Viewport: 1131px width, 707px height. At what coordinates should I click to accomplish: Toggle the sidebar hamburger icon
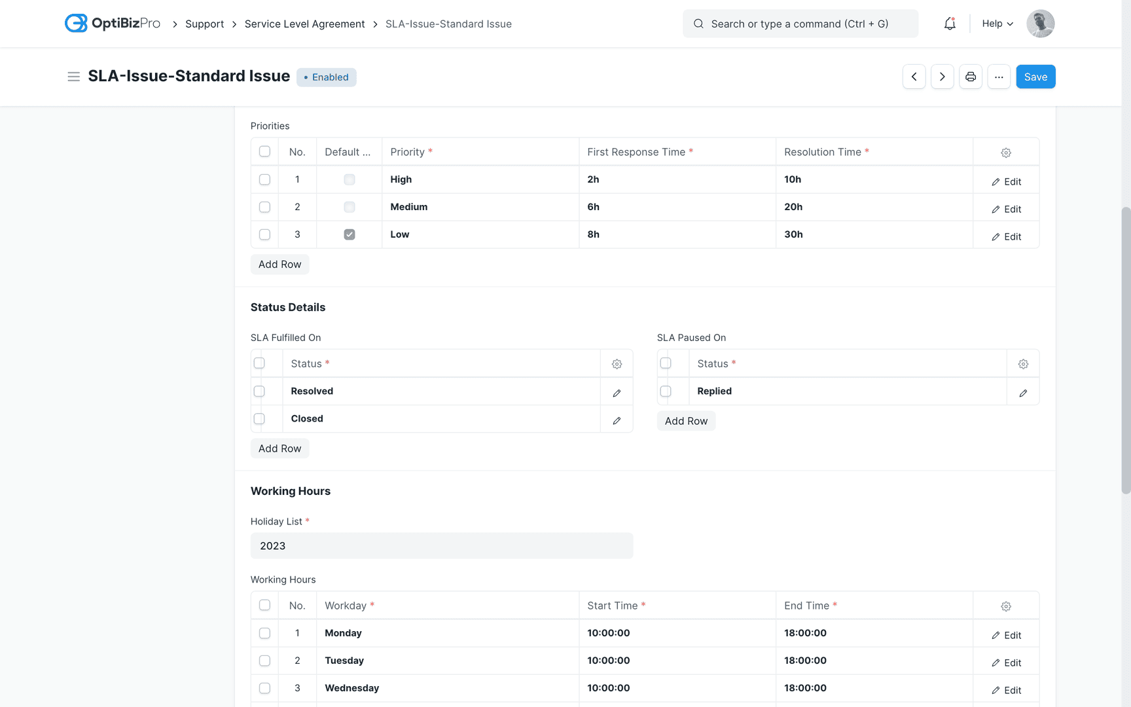tap(74, 77)
